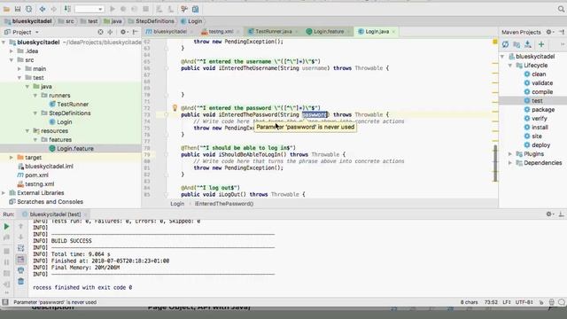Navigate forward with the arrow icon
Viewport: 567px width, 319px height.
coord(53,9)
